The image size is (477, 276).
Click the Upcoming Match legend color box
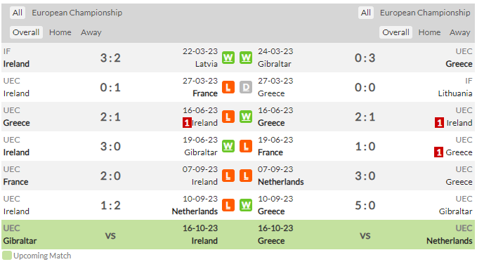pos(7,256)
